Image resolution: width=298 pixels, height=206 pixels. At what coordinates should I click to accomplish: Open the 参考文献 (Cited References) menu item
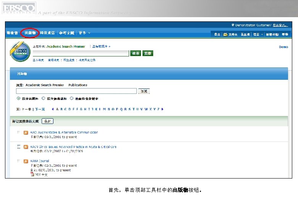pyautogui.click(x=66, y=33)
